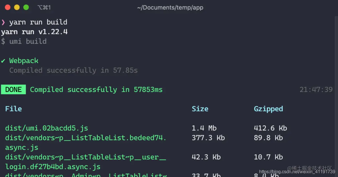Click the green DONE badge
Viewport: 338px width, 177px height.
[13, 89]
